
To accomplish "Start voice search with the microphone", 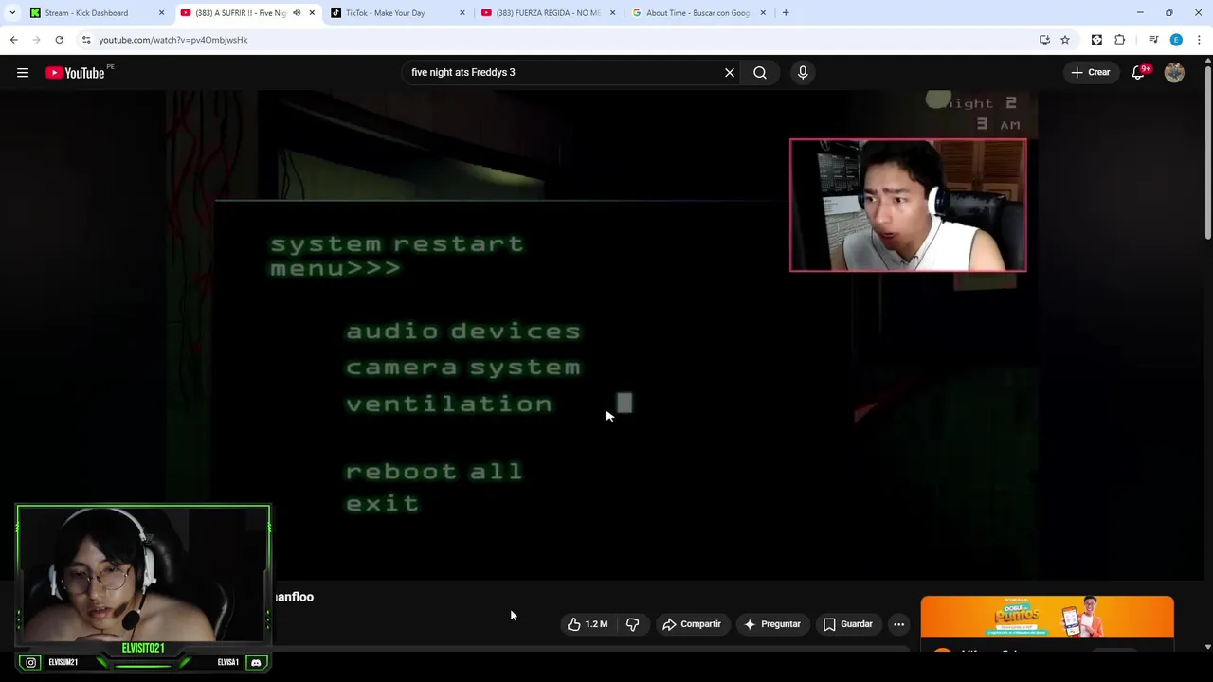I will tap(803, 72).
